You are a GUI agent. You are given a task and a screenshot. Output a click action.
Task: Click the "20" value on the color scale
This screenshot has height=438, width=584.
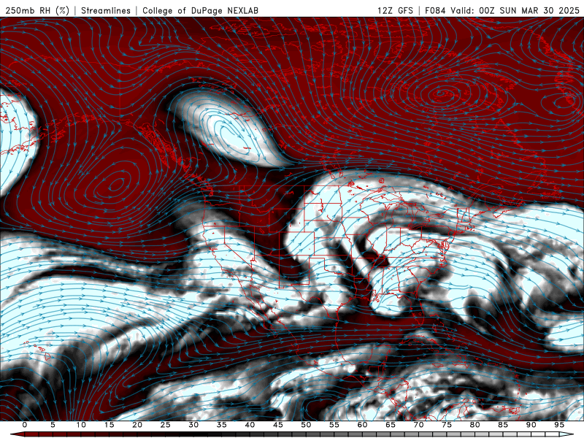click(137, 425)
